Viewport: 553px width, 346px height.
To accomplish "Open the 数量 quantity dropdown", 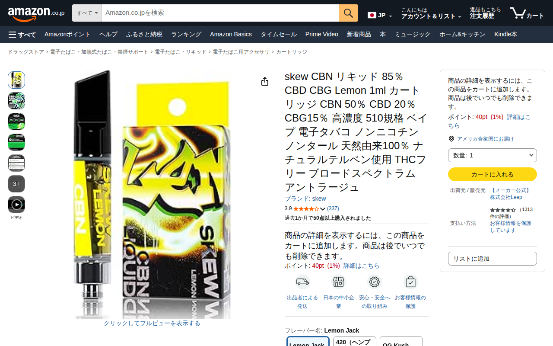I will pyautogui.click(x=493, y=155).
